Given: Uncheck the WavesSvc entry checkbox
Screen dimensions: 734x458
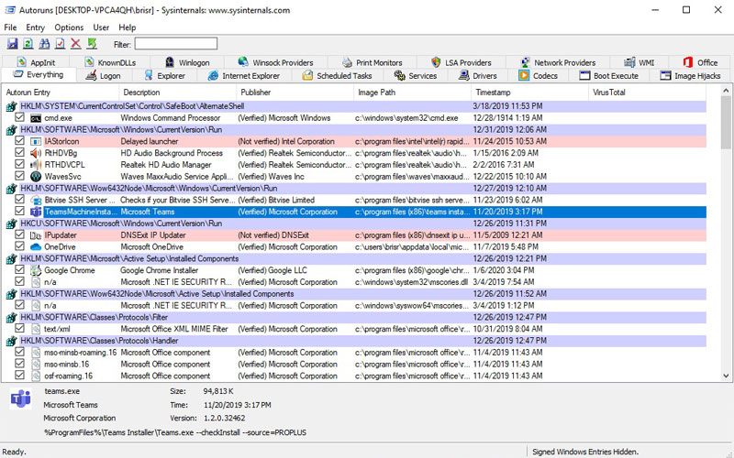Looking at the screenshot, I should (19, 176).
